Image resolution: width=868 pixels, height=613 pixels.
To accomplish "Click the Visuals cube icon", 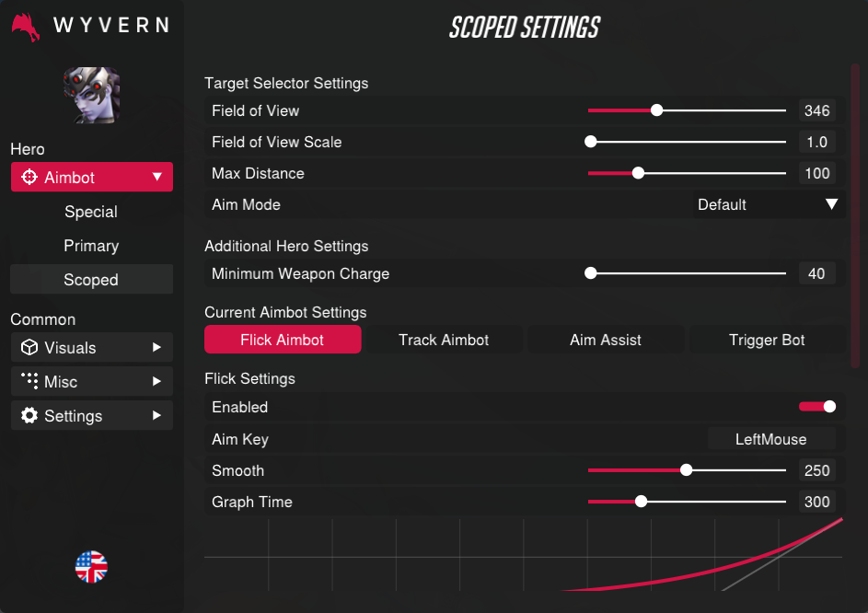I will click(29, 348).
